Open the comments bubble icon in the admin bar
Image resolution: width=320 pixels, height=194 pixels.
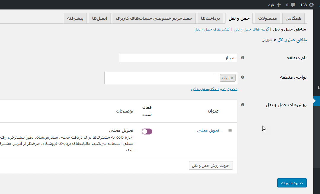point(293,5)
